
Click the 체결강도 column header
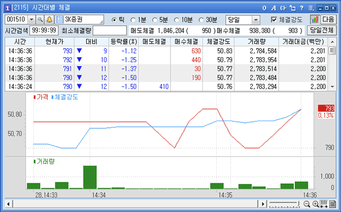218,41
